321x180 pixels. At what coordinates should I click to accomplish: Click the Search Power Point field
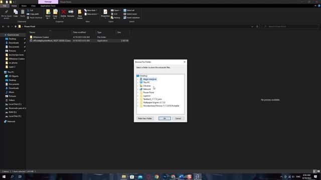pos(290,26)
